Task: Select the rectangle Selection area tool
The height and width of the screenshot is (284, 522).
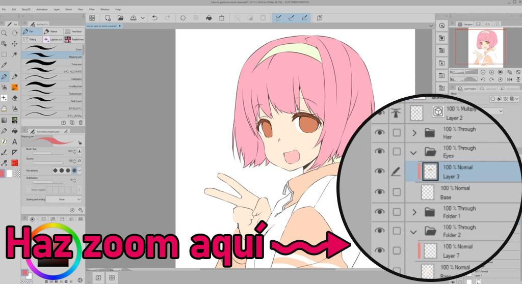Action: pos(4,54)
